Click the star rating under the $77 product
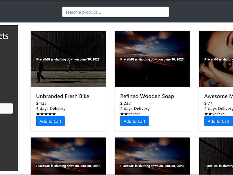The height and width of the screenshot is (175, 233). coord(214,114)
